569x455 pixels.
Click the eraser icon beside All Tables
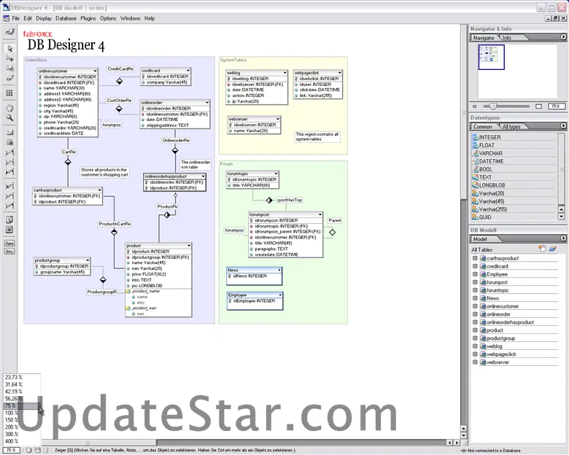point(553,249)
